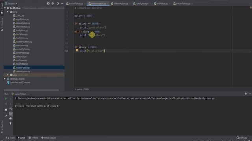Open the TODO tool window button
The height and width of the screenshot is (141, 252).
click(10, 138)
